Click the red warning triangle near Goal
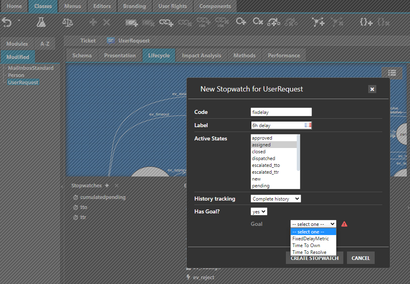410x284 pixels. pyautogui.click(x=344, y=224)
